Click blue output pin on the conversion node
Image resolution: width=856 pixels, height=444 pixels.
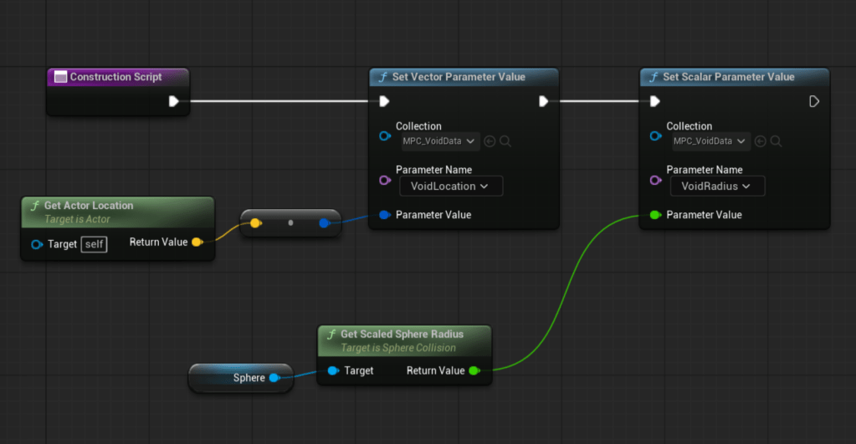324,223
